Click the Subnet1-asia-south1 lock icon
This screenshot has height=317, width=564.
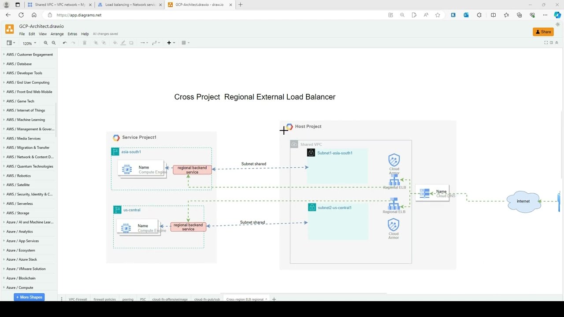pyautogui.click(x=311, y=153)
